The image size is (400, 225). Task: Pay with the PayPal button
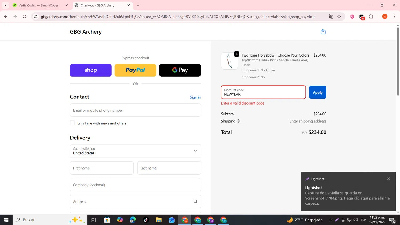(135, 70)
